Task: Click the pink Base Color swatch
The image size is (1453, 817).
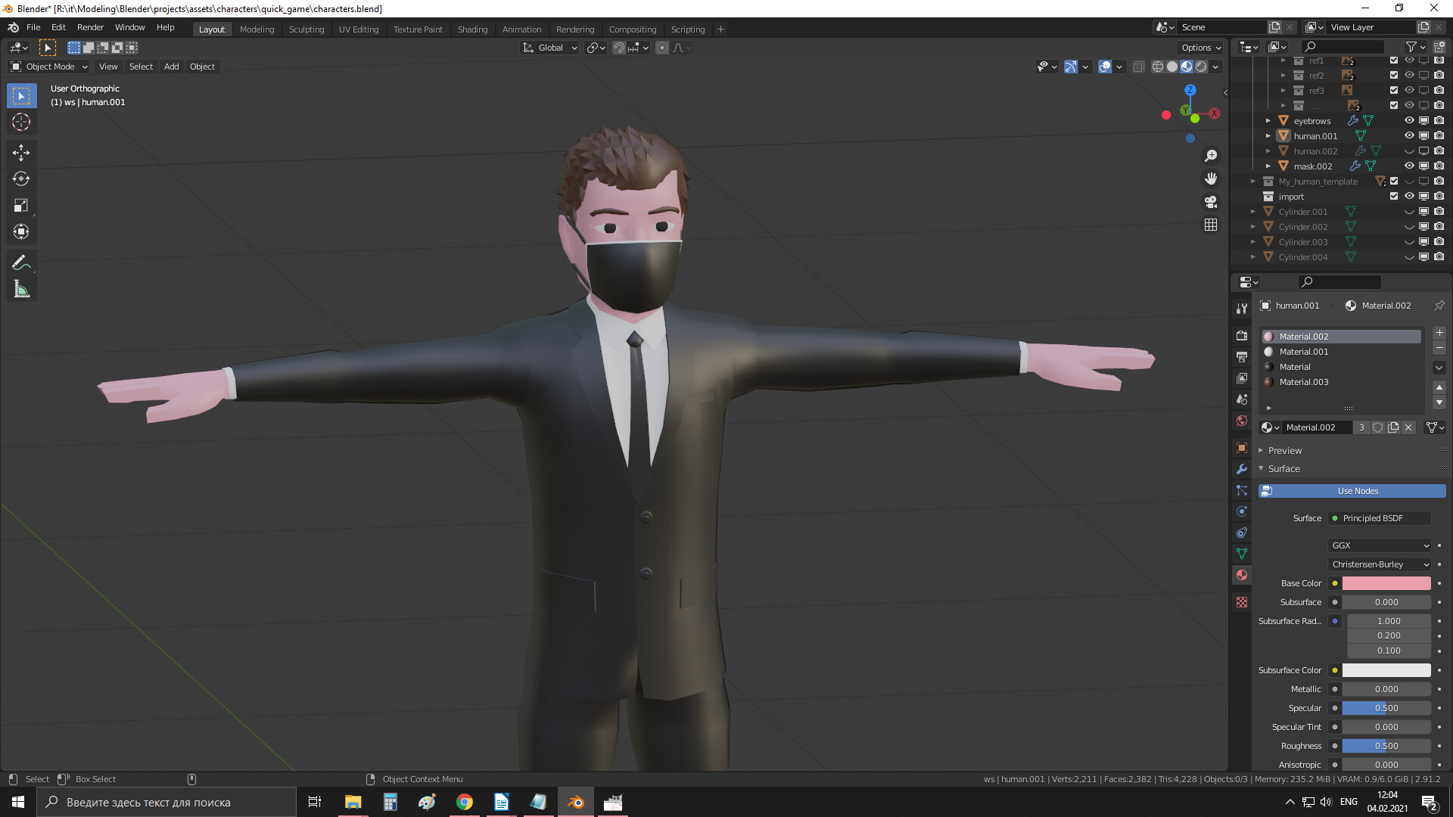Action: pos(1385,583)
